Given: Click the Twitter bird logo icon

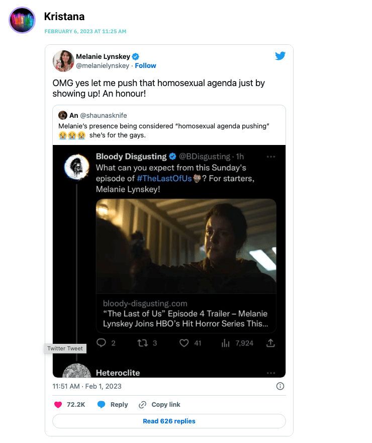Looking at the screenshot, I should 280,56.
